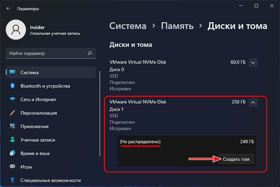280x187 pixels.
Task: Open Bluetooth и устройства section
Action: [51, 86]
